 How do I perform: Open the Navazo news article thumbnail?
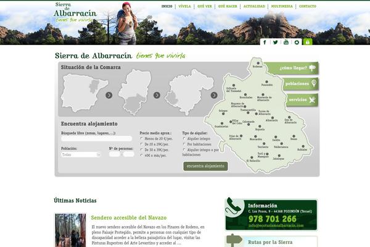coord(70,230)
